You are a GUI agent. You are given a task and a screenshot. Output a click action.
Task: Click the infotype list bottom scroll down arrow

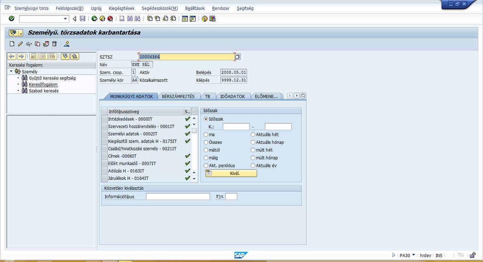194,178
